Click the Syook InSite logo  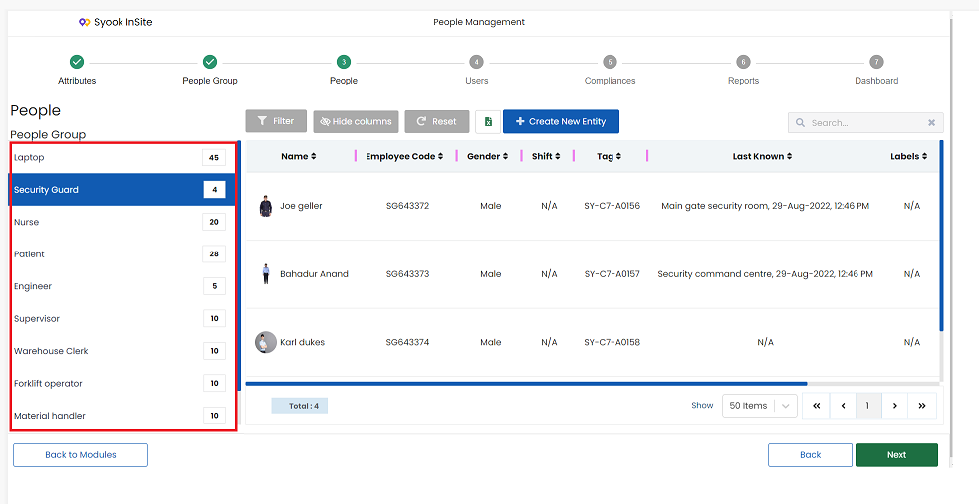[x=116, y=22]
